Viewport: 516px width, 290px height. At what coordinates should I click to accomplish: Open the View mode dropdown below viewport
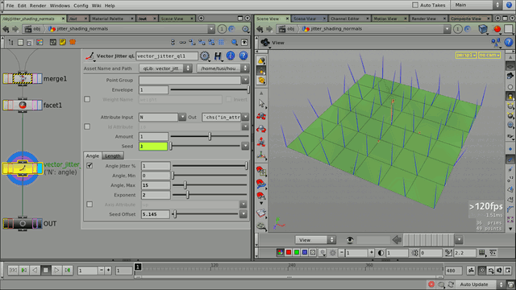pos(315,240)
